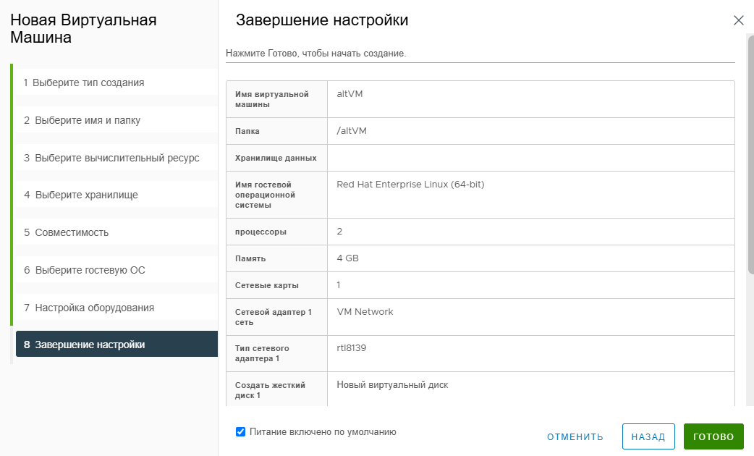Image resolution: width=754 pixels, height=456 pixels.
Task: Open step 4 Выберите хранилище
Action: click(117, 194)
